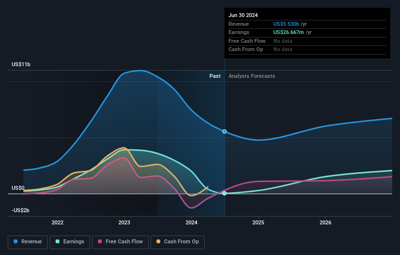
Task: Click the 2025 x-axis label
Action: (258, 222)
